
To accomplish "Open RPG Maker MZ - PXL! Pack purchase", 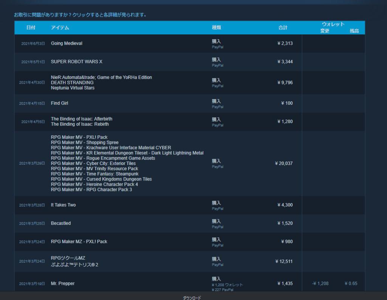I will point(79,242).
